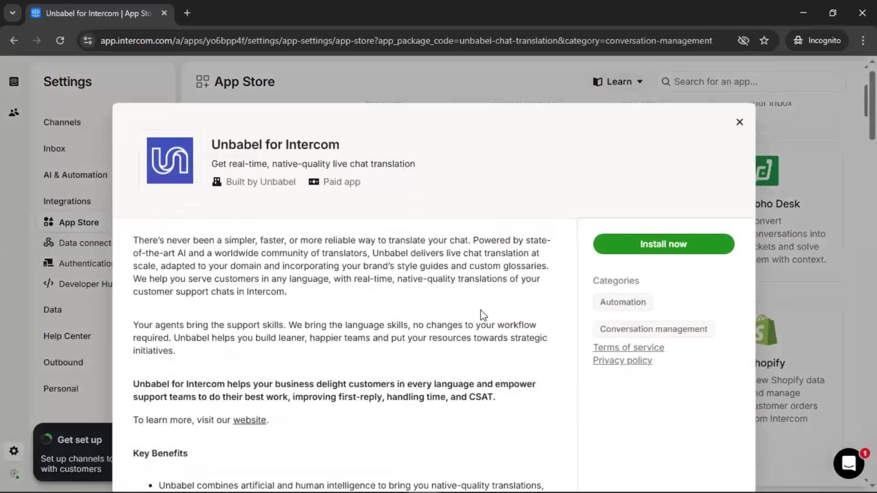Open Personal settings section
The width and height of the screenshot is (877, 493).
pos(61,389)
